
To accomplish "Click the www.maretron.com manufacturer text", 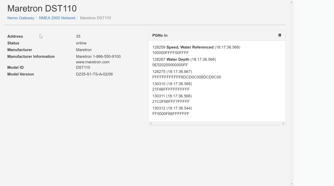I will point(93,62).
